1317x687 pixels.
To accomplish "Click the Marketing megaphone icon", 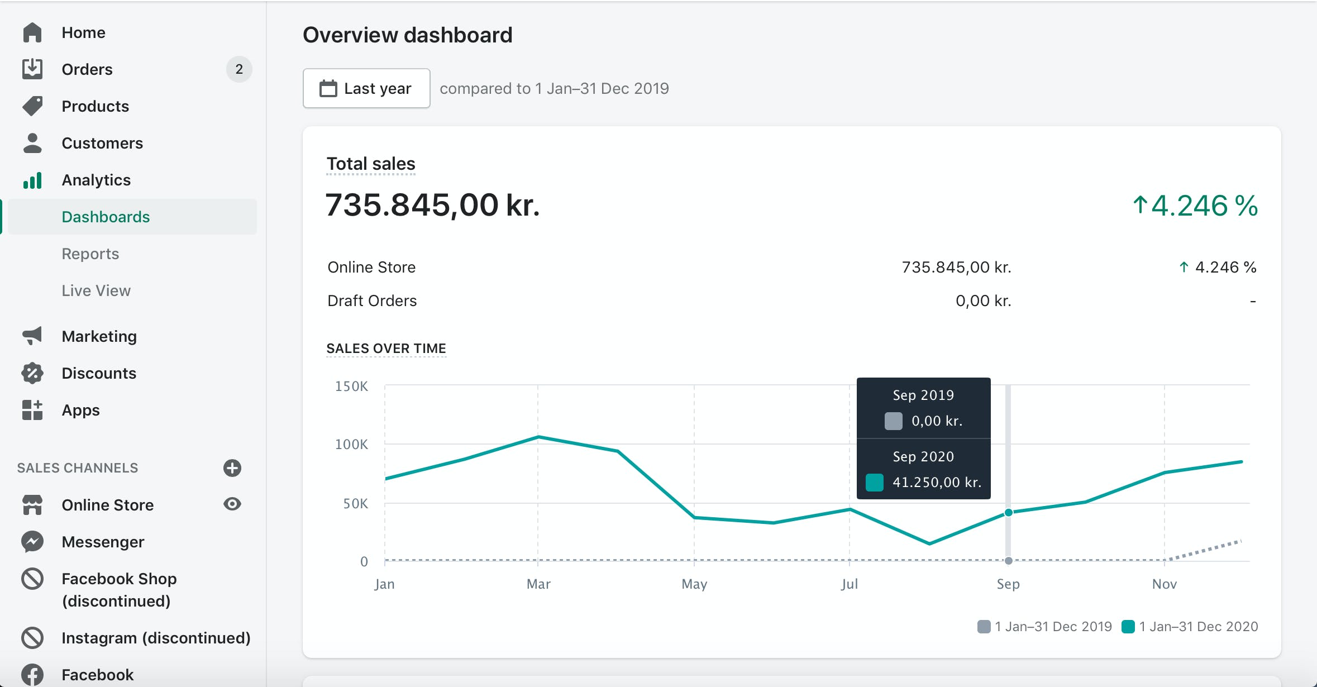I will (x=32, y=336).
